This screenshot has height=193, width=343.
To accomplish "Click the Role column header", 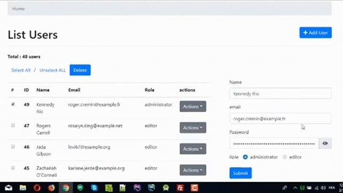I will click(150, 90).
